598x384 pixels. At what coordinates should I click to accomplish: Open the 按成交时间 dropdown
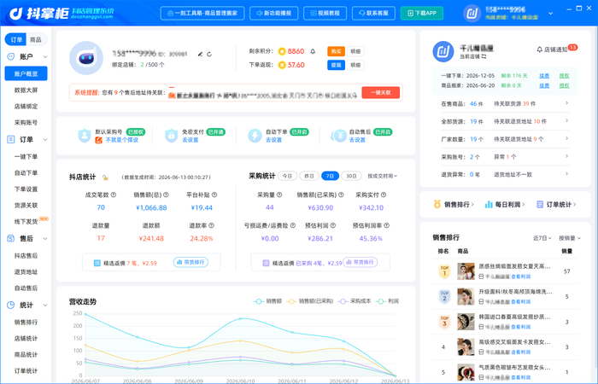pyautogui.click(x=382, y=176)
